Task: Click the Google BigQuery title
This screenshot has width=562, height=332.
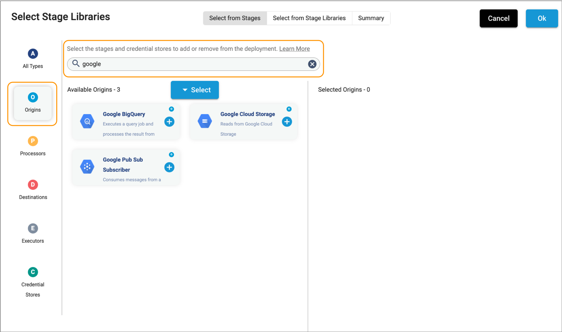Action: click(x=124, y=114)
